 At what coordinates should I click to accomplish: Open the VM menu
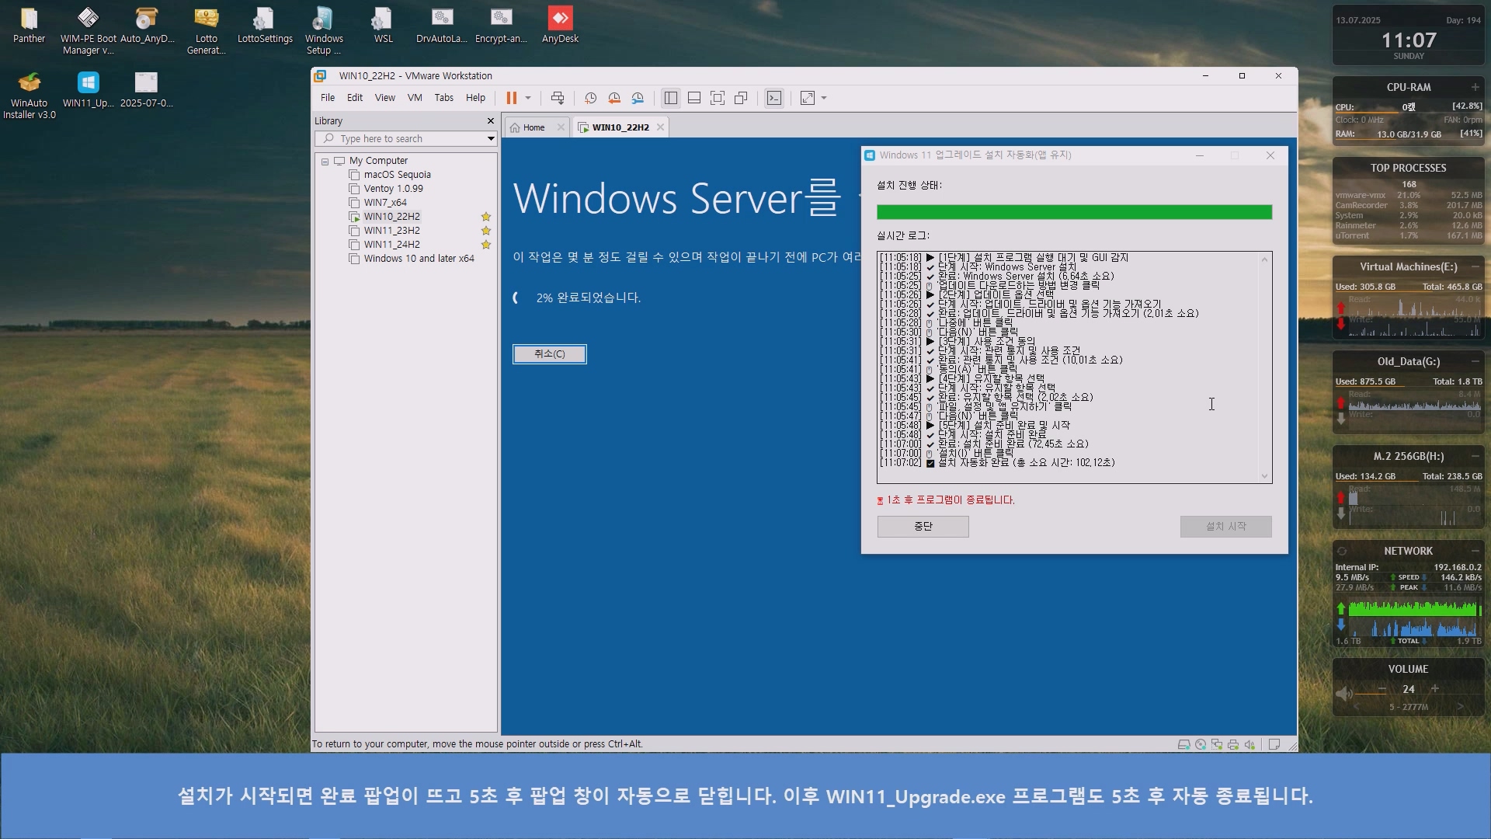(x=415, y=98)
